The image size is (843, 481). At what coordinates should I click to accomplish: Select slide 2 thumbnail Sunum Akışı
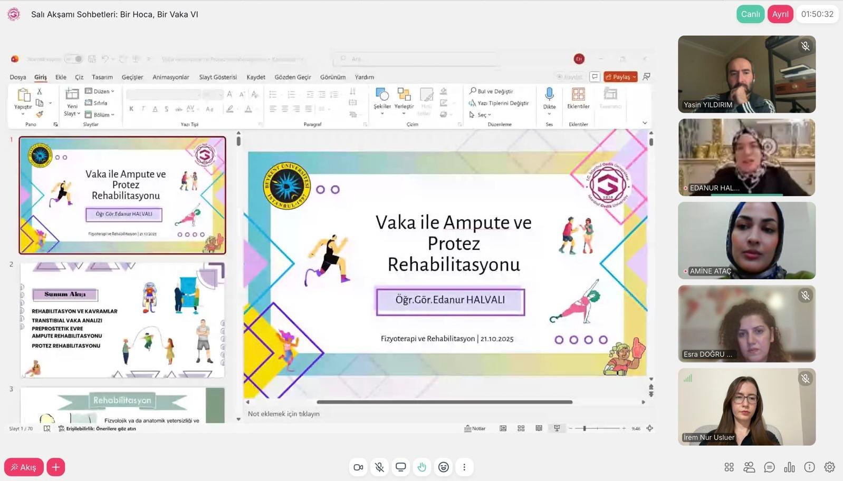click(x=122, y=320)
